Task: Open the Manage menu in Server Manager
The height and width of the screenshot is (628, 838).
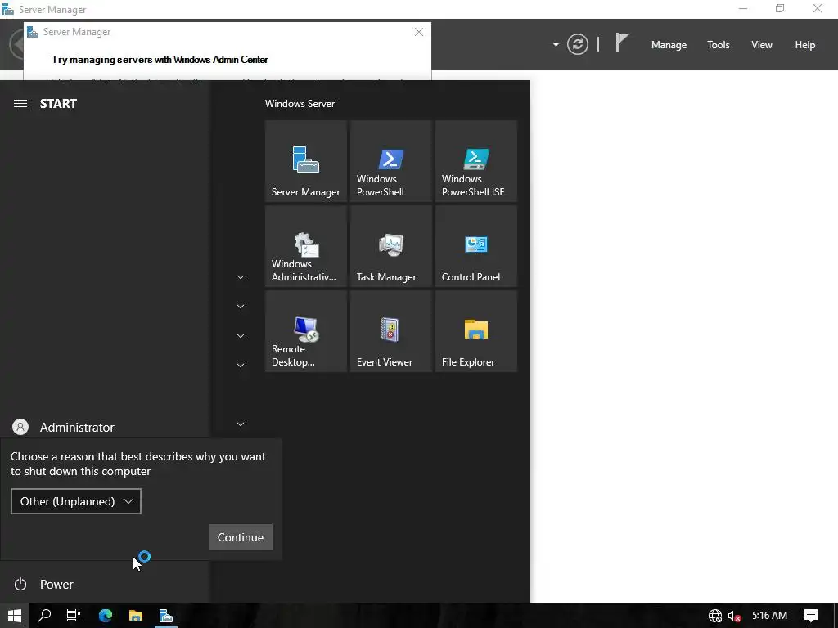Action: (x=669, y=45)
